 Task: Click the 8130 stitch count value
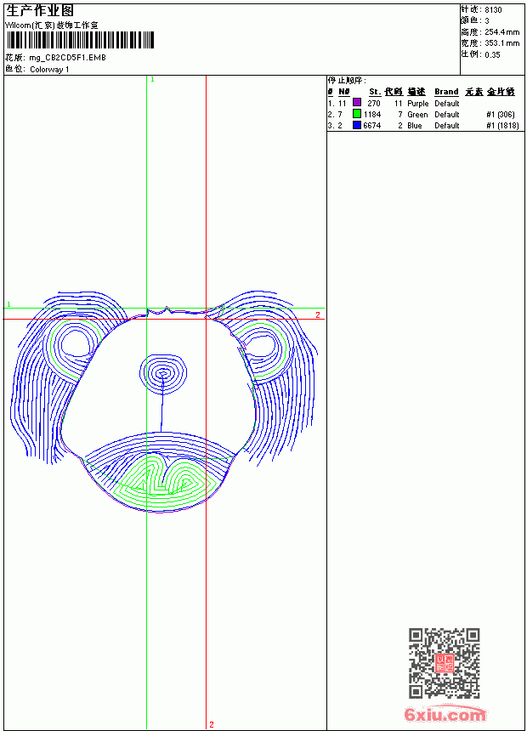493,10
